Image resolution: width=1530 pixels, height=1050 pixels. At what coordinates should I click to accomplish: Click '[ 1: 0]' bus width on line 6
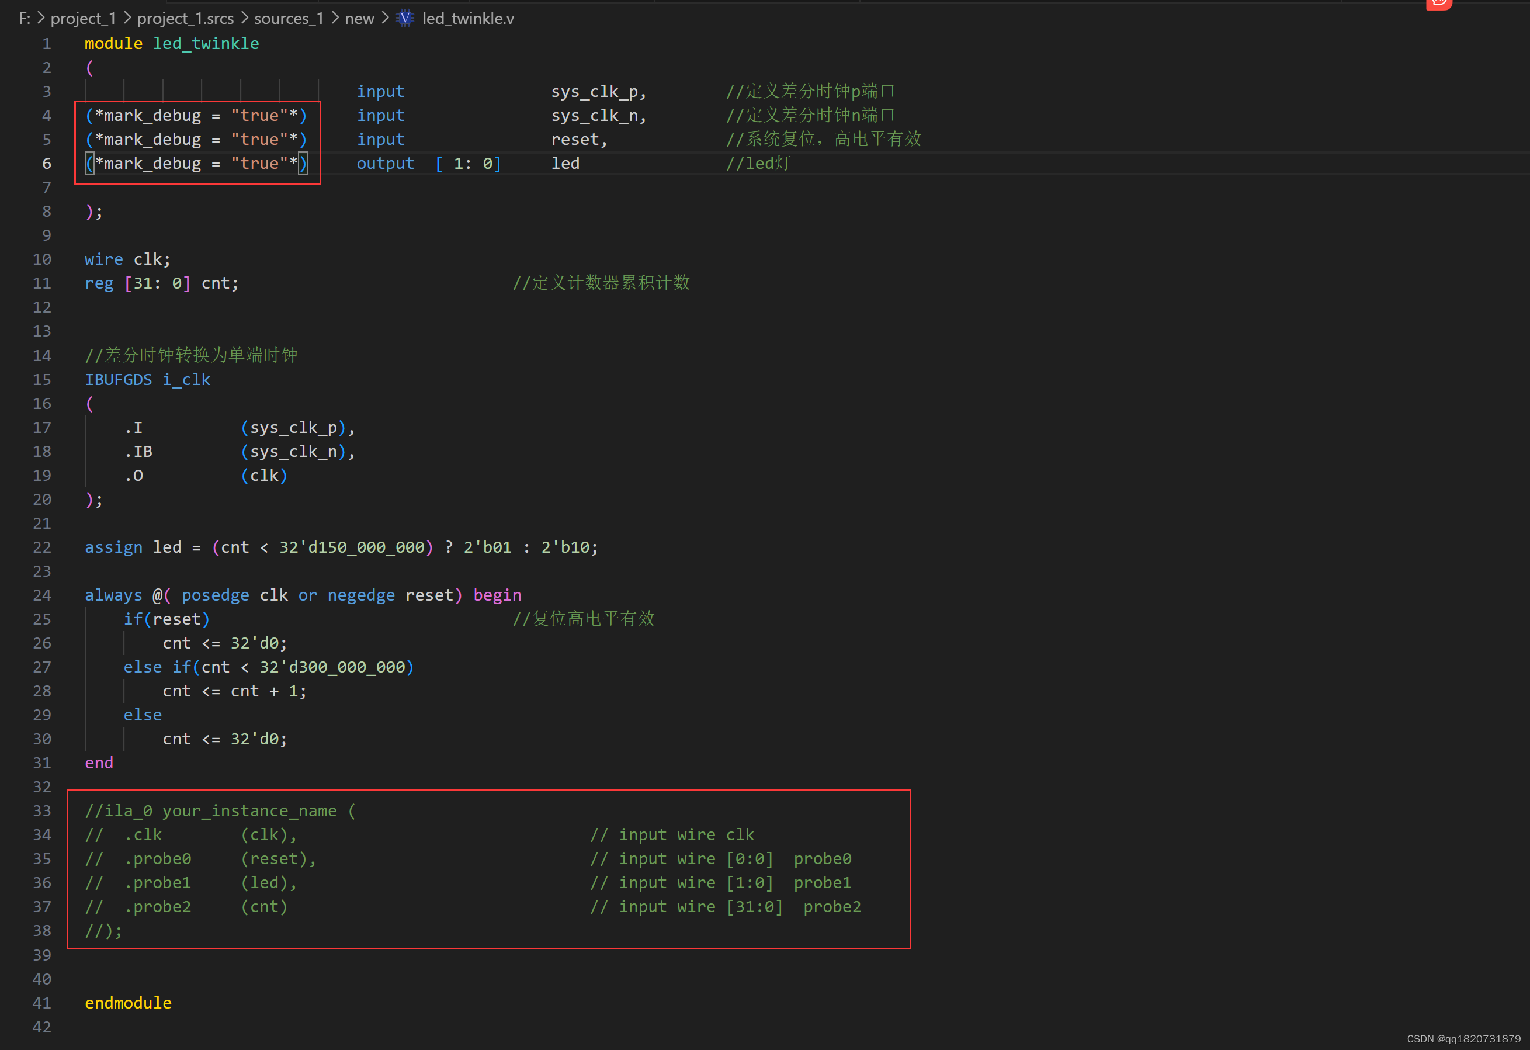coord(468,163)
